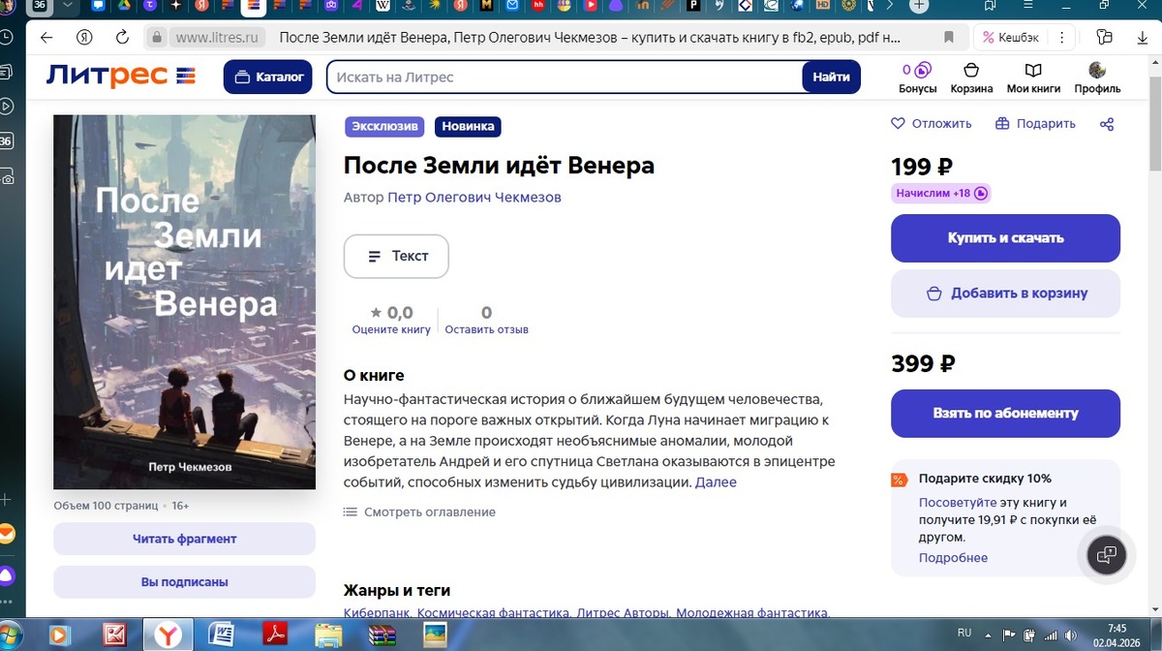Open the Google Drive browser tab
The image size is (1162, 651).
click(125, 6)
